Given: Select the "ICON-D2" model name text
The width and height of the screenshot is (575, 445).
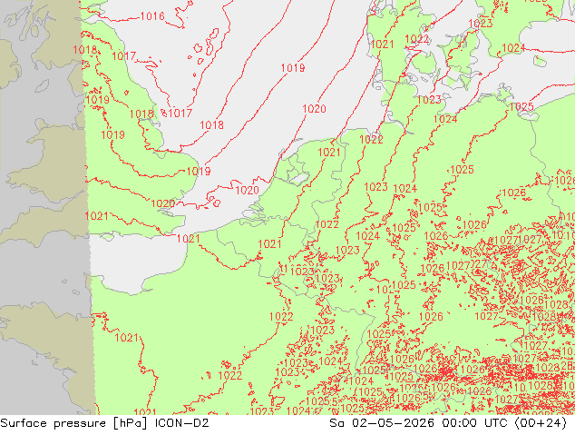Looking at the screenshot, I should click(x=182, y=423).
